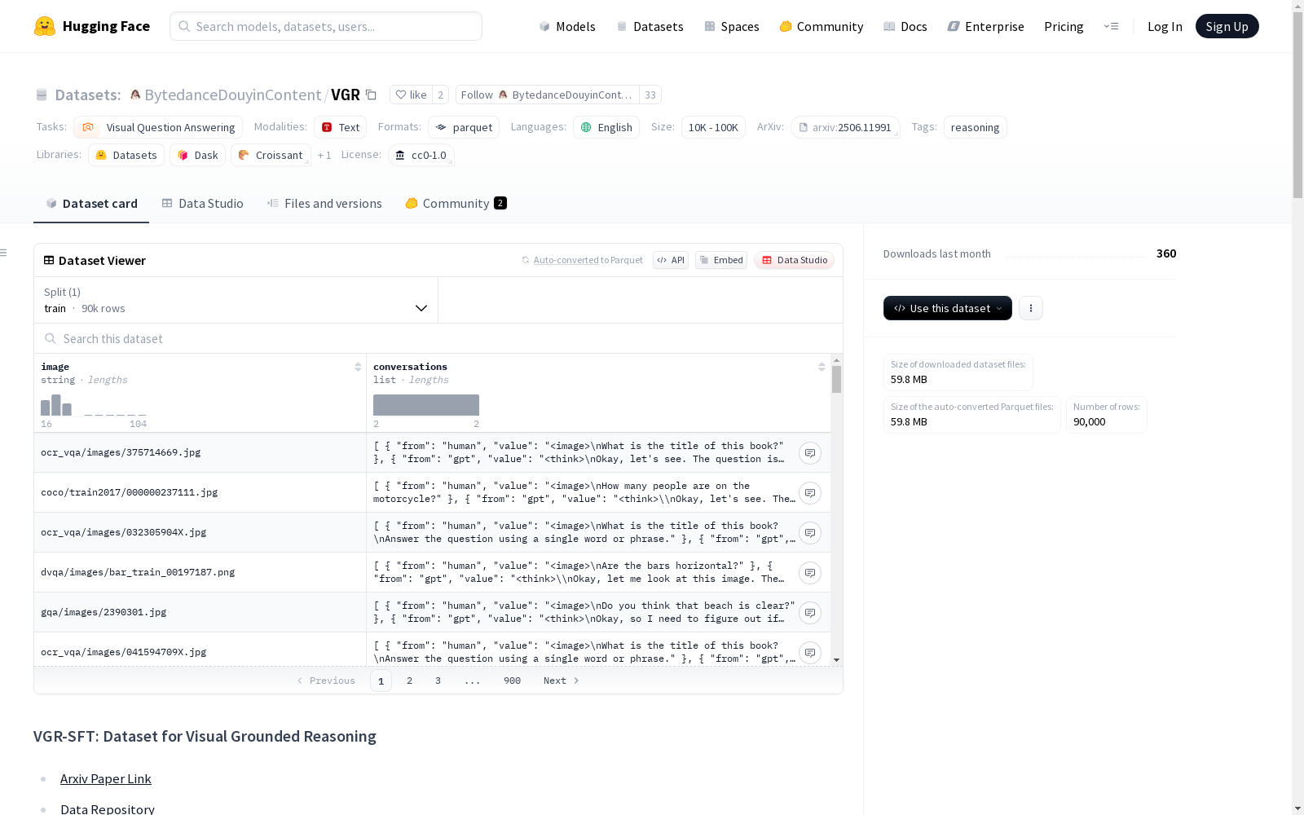Go to Next page of dataset rows
The width and height of the screenshot is (1304, 815).
562,681
